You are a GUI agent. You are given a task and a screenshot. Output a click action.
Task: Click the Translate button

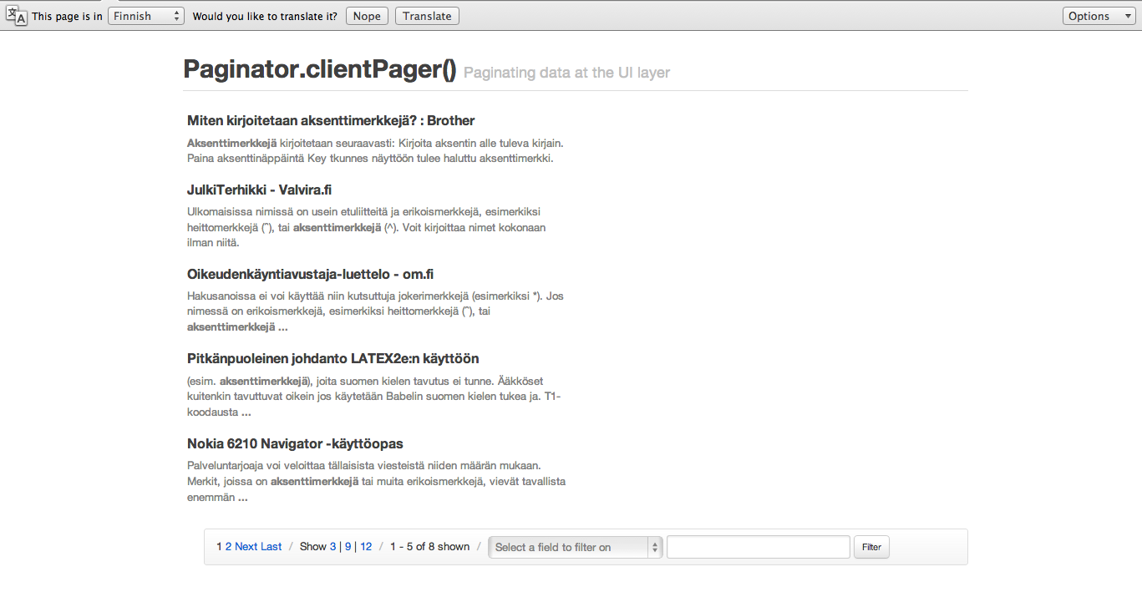click(x=427, y=15)
